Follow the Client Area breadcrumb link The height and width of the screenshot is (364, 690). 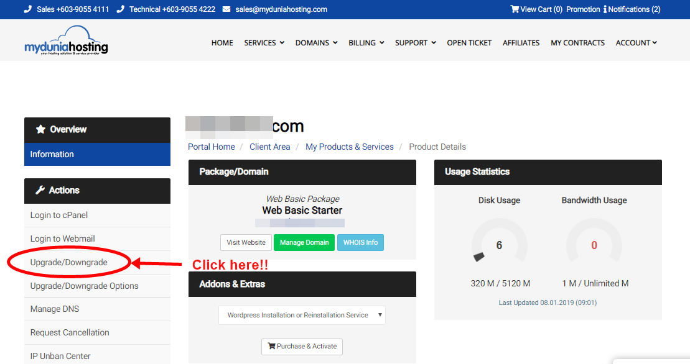coord(269,147)
